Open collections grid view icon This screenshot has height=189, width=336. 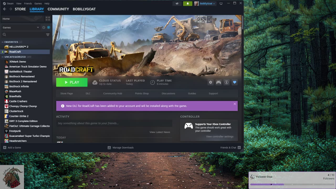pyautogui.click(x=48, y=19)
